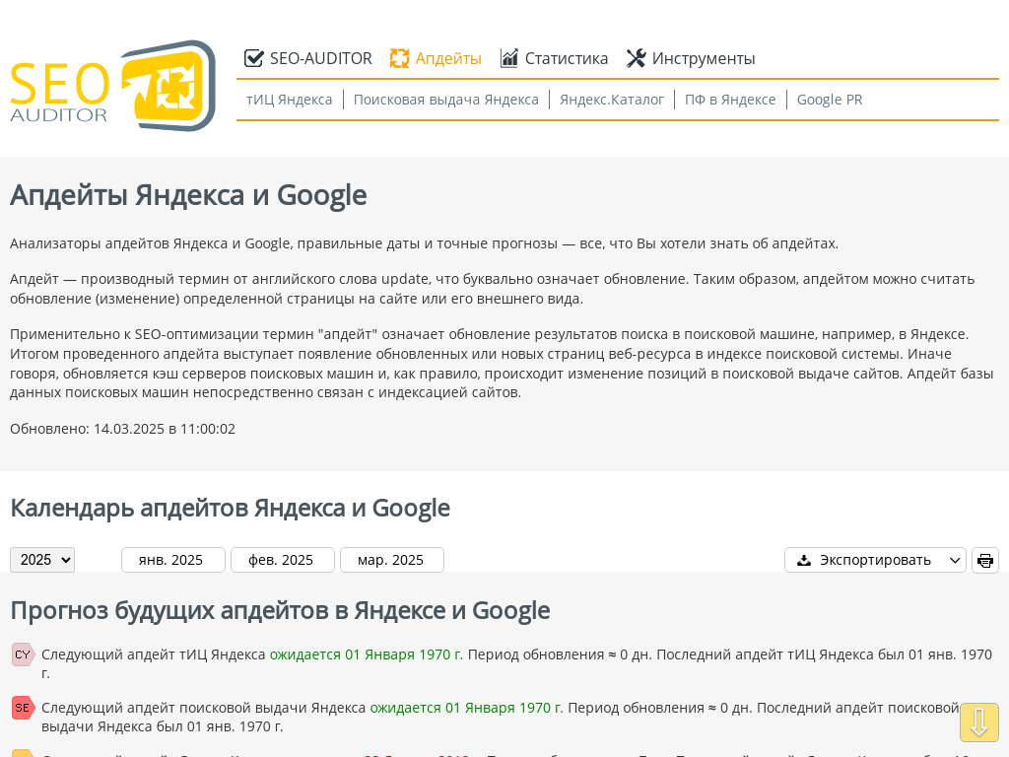
Task: Click the Апдейты Яндекса и Google heading
Action: [x=188, y=195]
